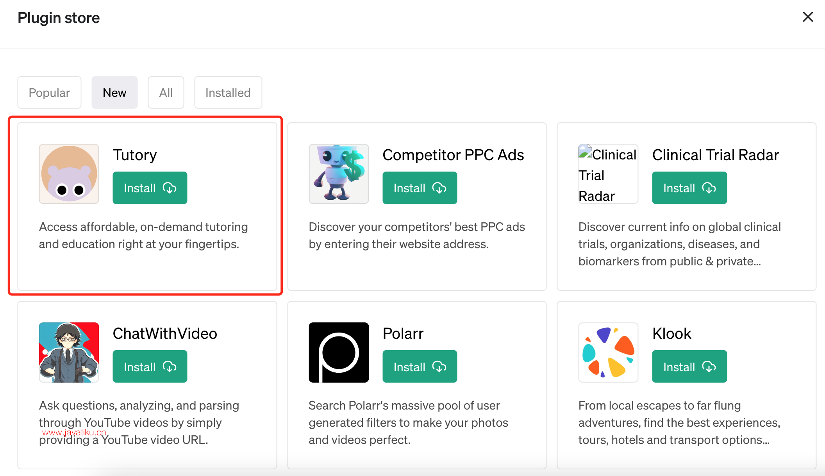
Task: Click the Clinical Trial Radar broken image
Action: click(x=608, y=174)
